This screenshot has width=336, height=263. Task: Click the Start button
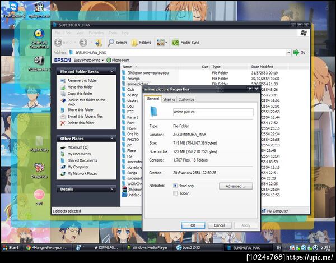tap(11, 247)
